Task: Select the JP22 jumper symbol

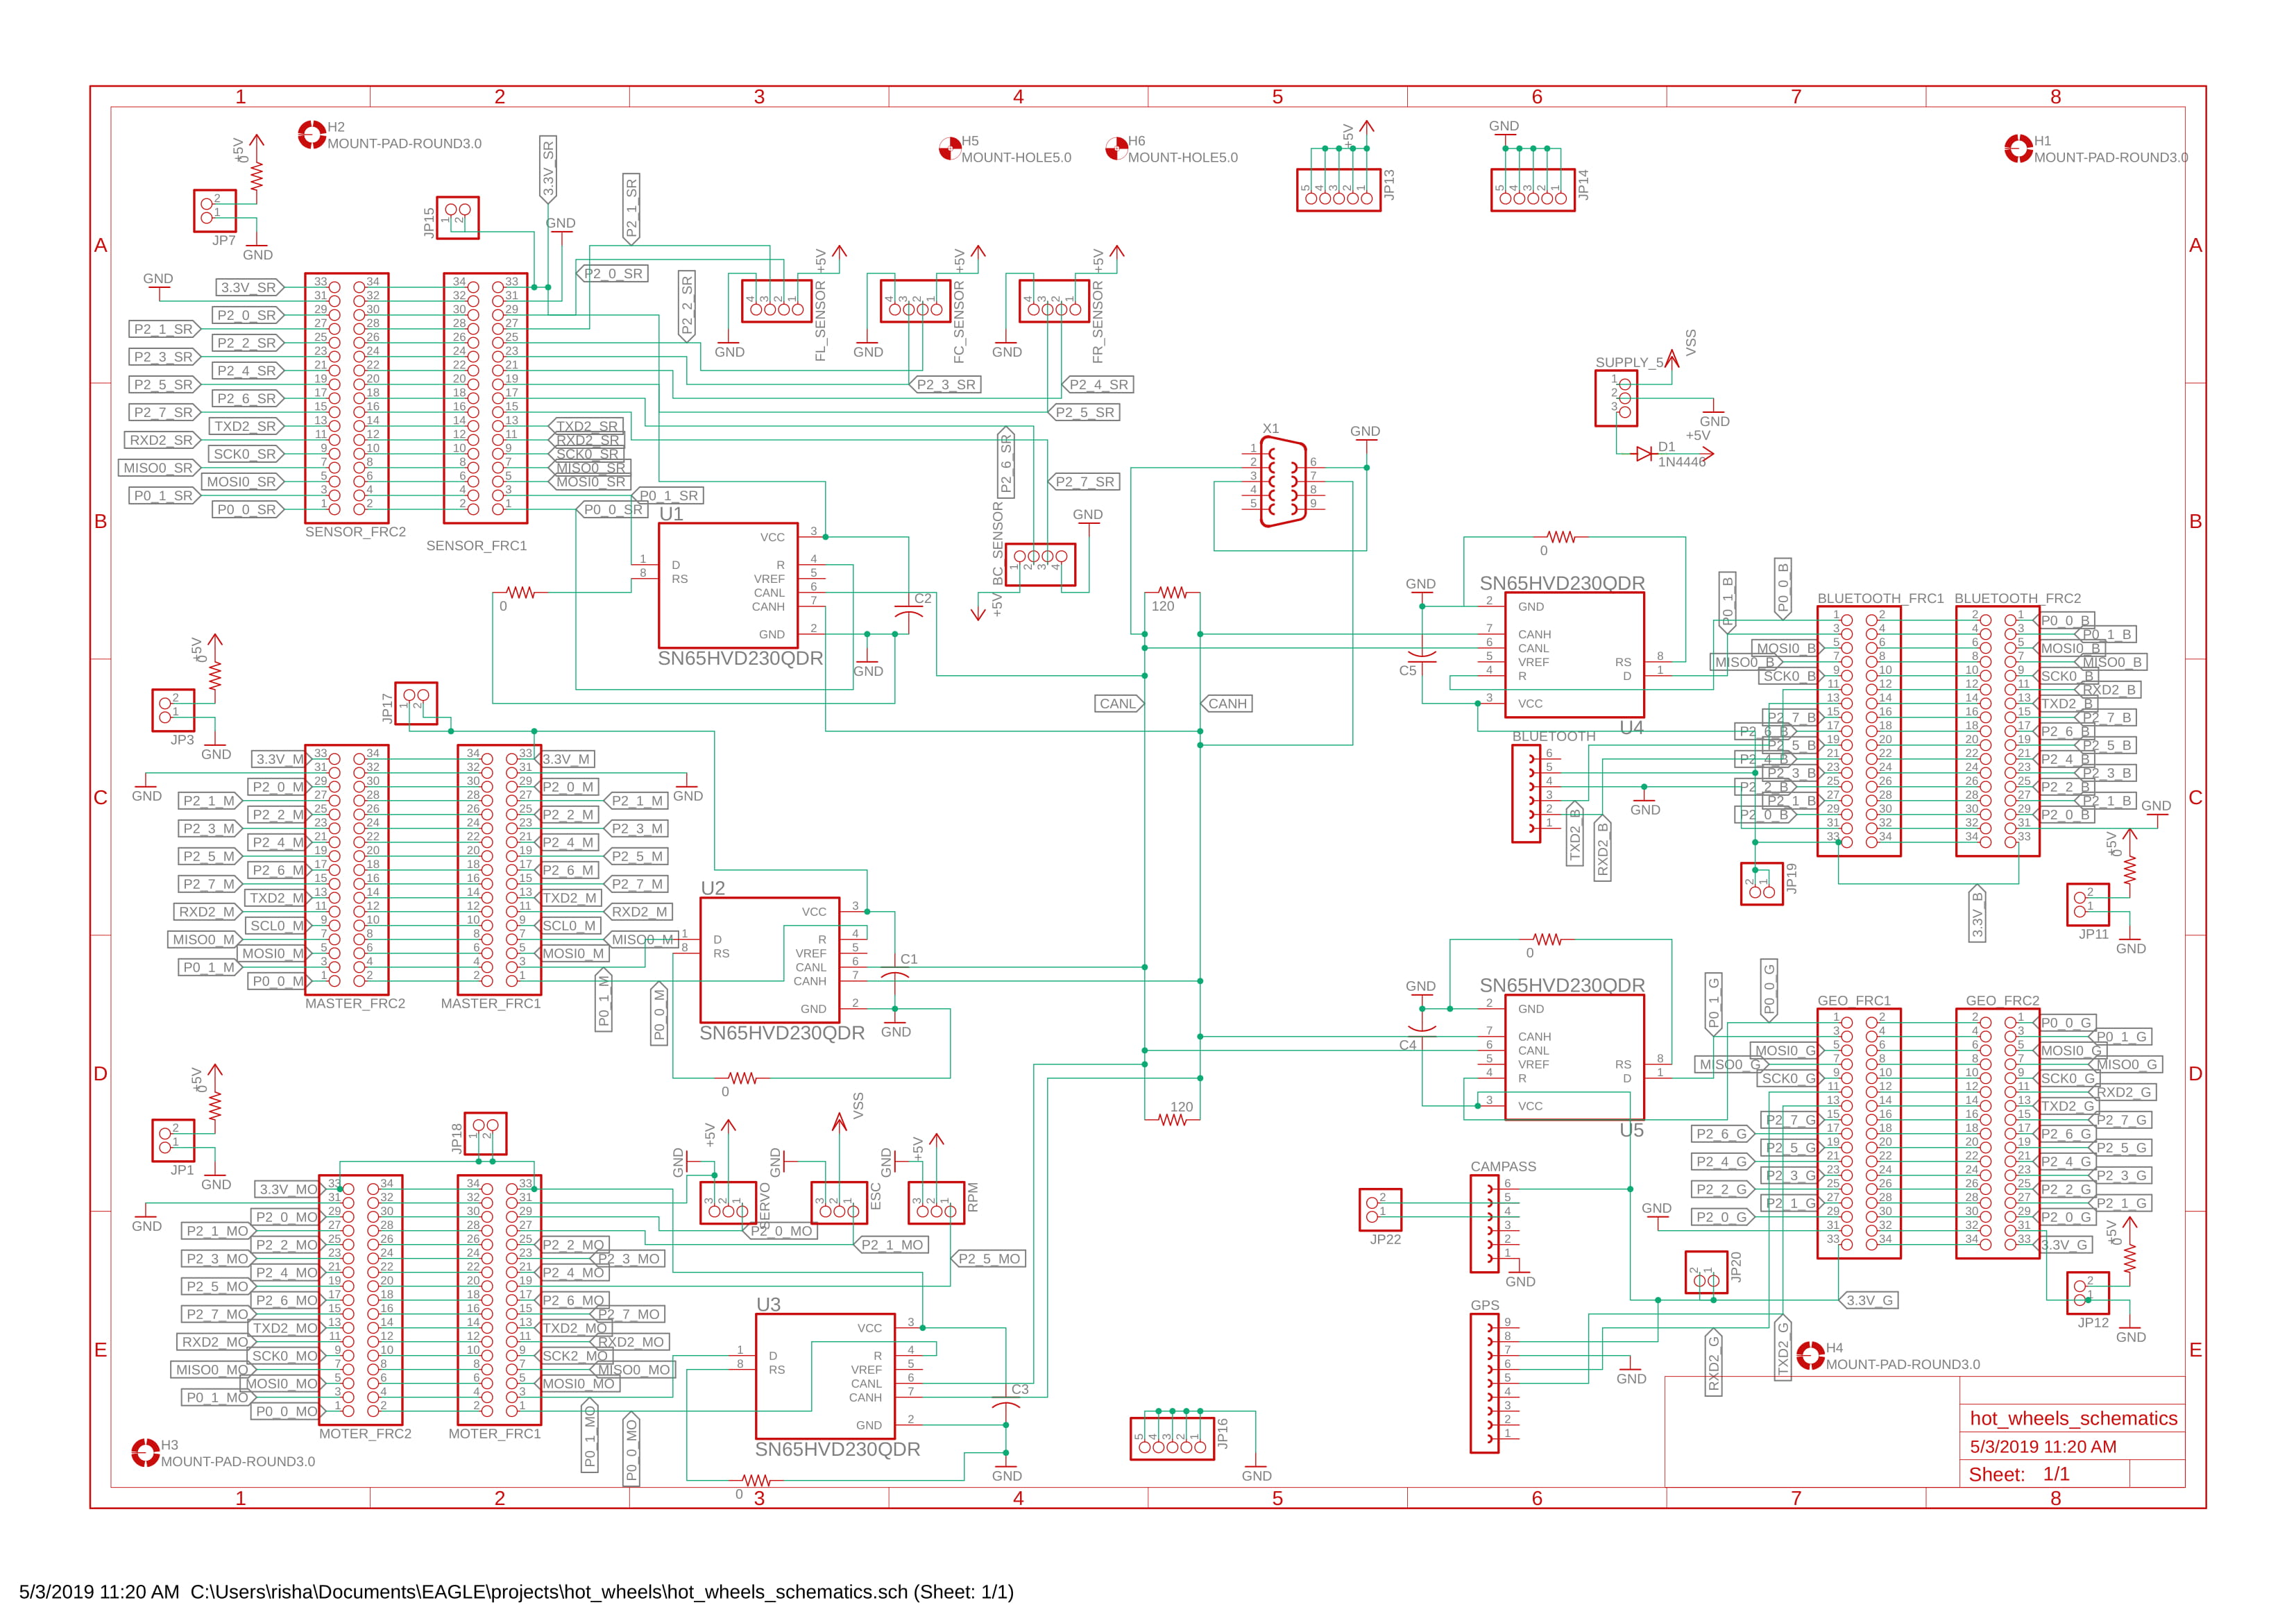Action: coord(1381,1210)
